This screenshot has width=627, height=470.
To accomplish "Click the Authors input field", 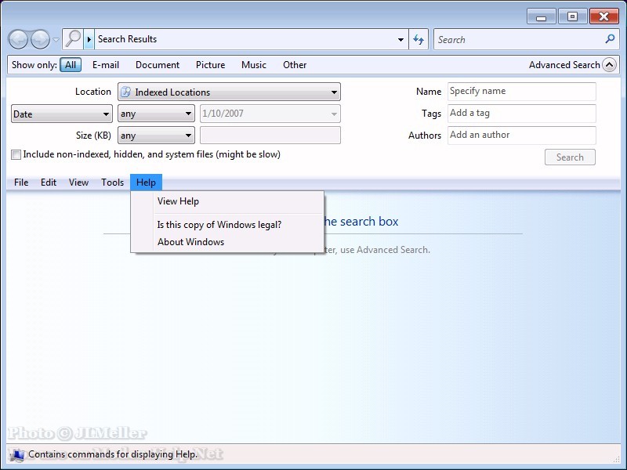I will tap(521, 136).
